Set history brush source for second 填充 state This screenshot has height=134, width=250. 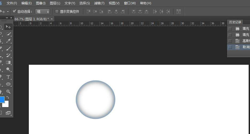click(230, 35)
